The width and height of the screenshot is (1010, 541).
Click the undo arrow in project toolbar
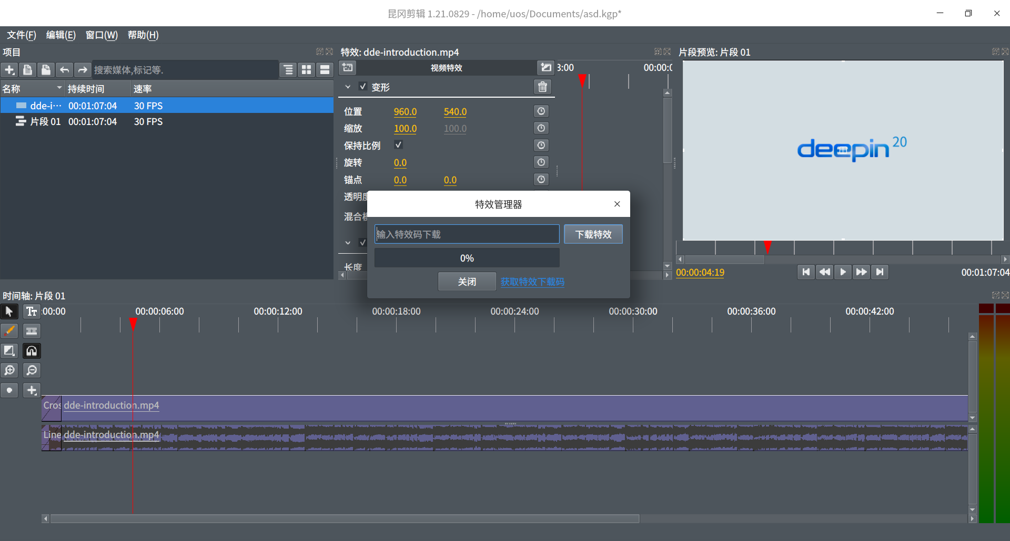pos(64,70)
